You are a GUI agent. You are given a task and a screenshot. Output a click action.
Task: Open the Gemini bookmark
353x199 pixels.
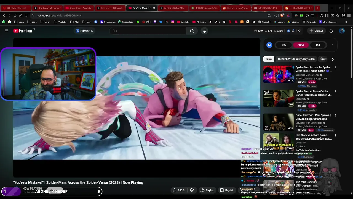[279, 22]
